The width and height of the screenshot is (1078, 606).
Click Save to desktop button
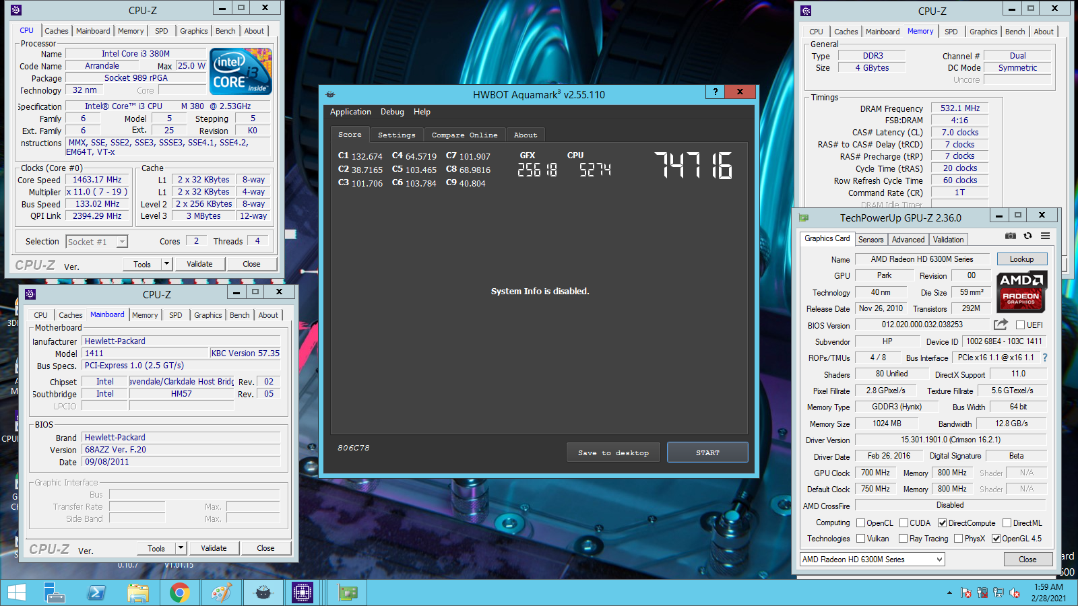coord(613,452)
